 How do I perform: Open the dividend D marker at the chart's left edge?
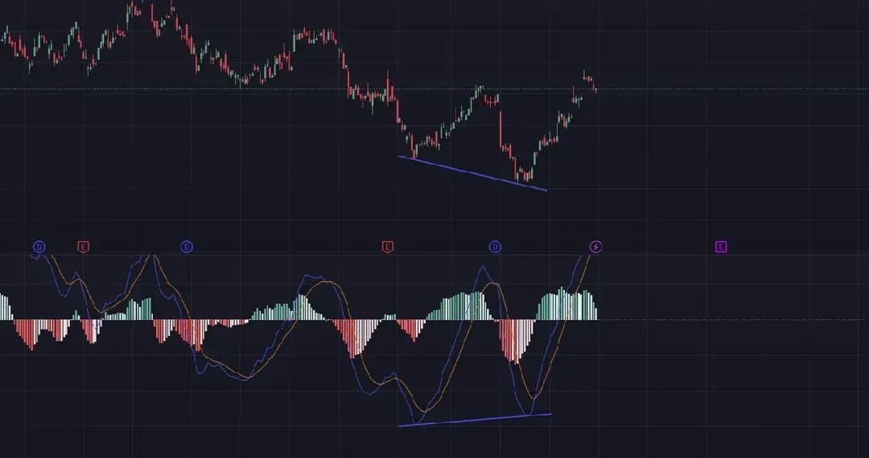[x=39, y=247]
